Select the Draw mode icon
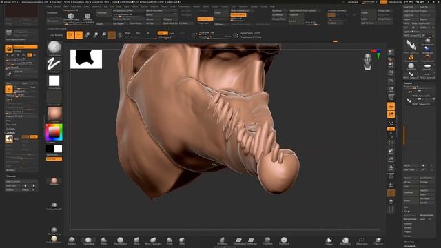The width and height of the screenshot is (441, 248). click(79, 35)
